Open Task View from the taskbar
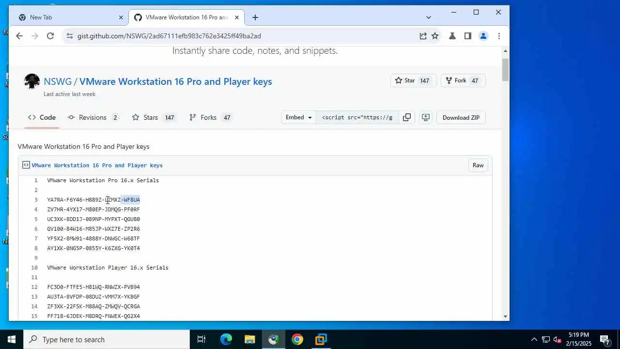 pos(201,339)
